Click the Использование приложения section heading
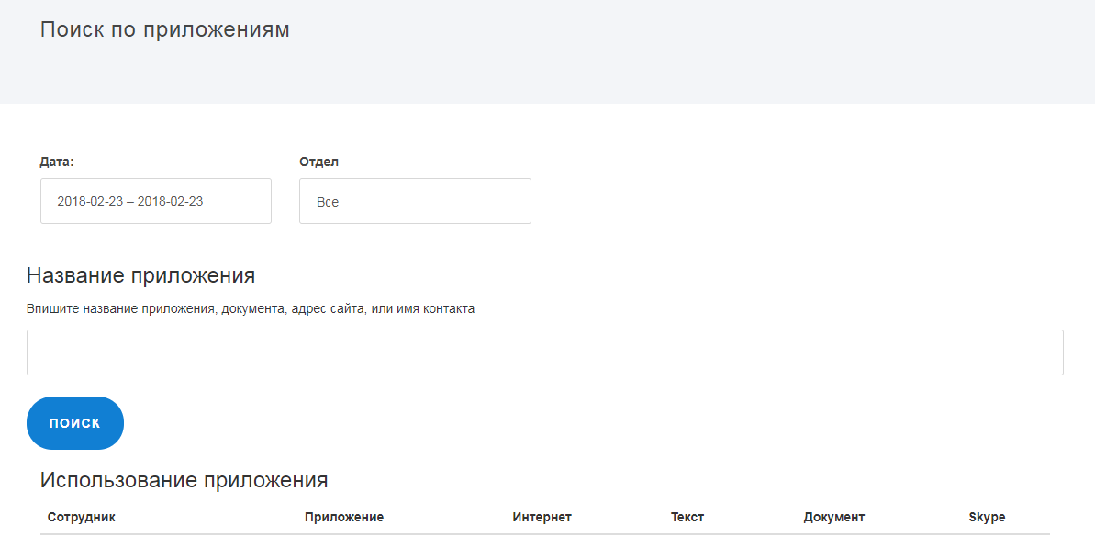 point(184,480)
